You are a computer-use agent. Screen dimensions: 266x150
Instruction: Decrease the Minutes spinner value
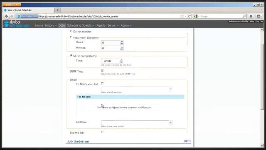click(x=122, y=49)
